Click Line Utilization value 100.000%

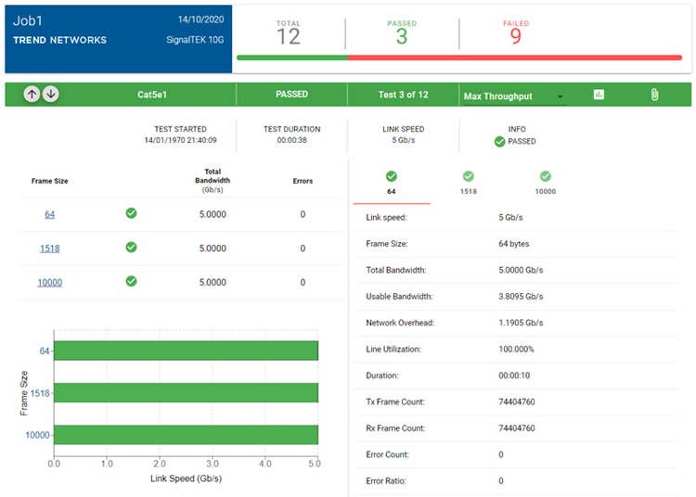(516, 349)
